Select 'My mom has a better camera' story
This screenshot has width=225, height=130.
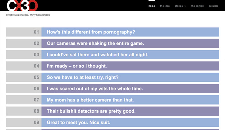[130, 100]
